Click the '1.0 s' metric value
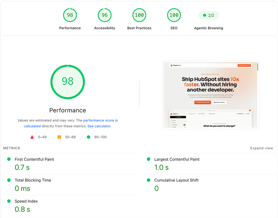 coord(161,168)
